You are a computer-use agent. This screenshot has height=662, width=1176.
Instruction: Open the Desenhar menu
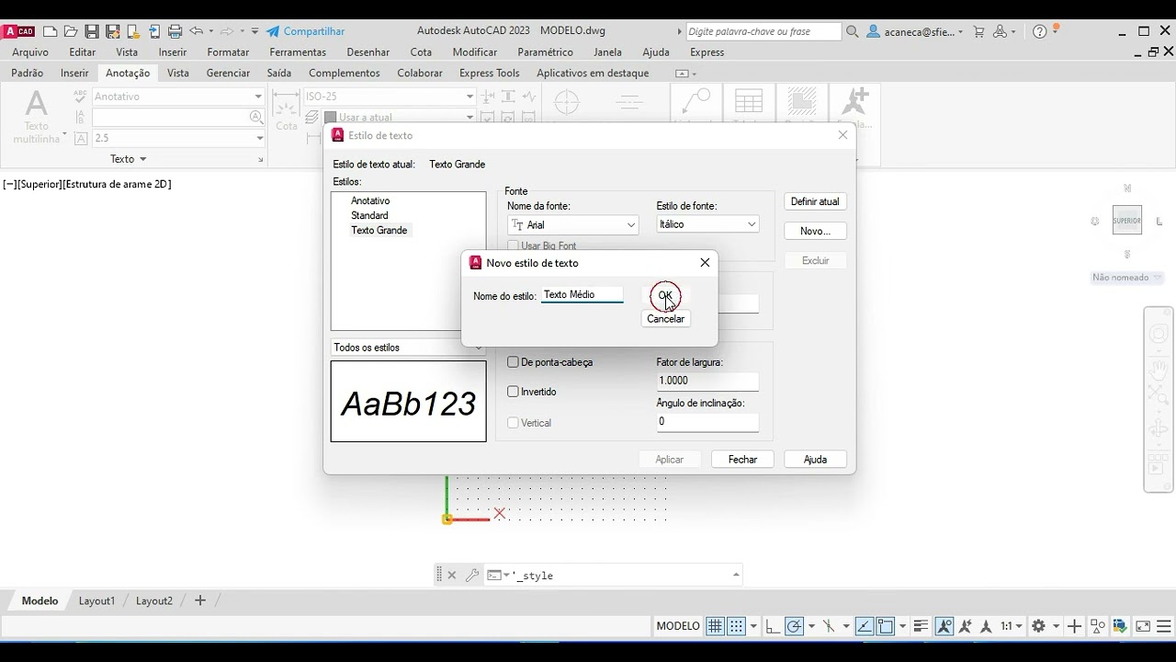pos(368,52)
